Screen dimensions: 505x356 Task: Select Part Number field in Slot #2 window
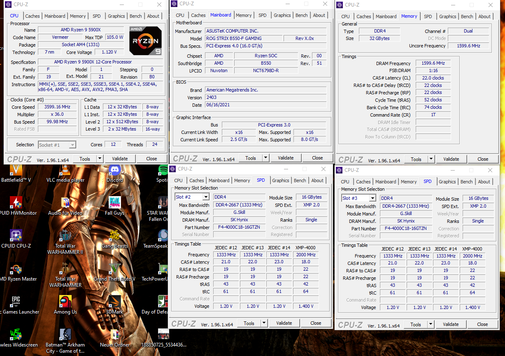239,227
